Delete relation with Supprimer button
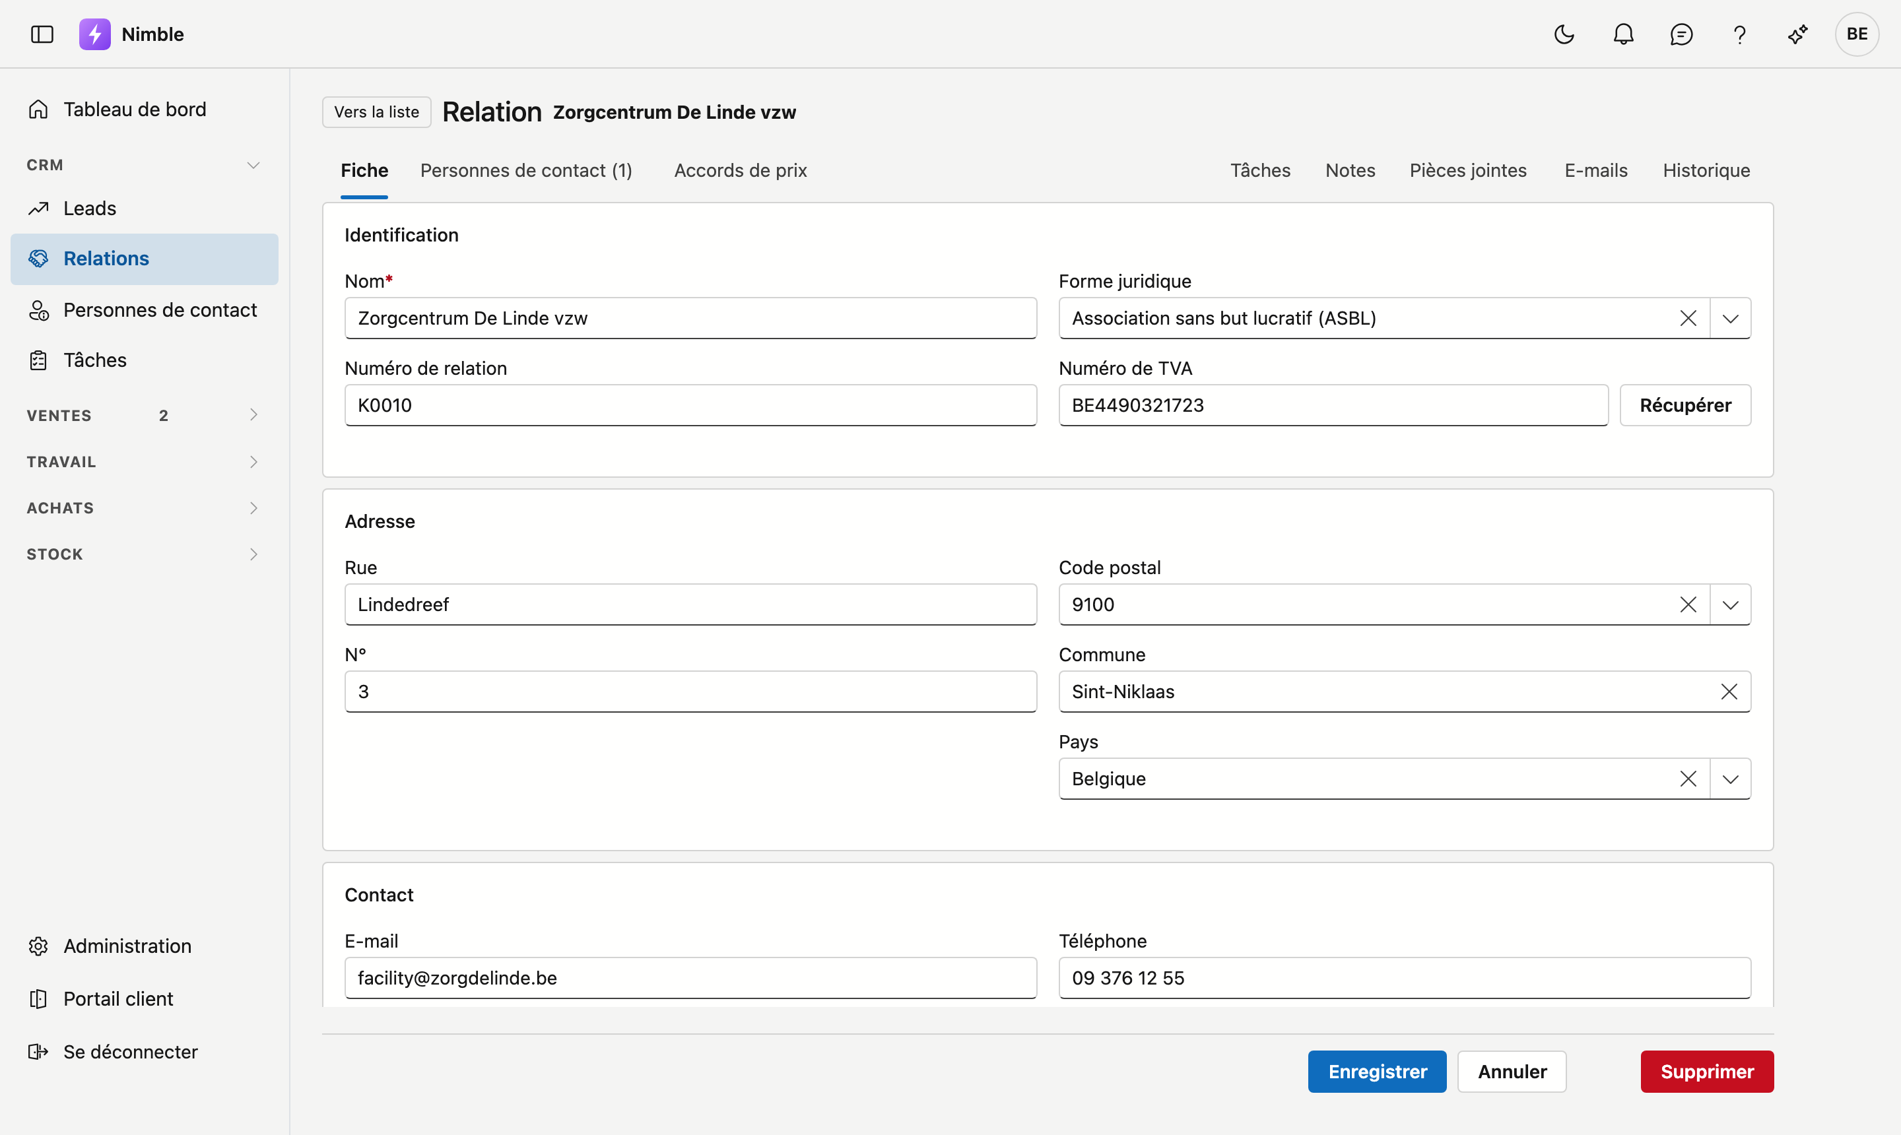This screenshot has width=1901, height=1135. point(1707,1072)
